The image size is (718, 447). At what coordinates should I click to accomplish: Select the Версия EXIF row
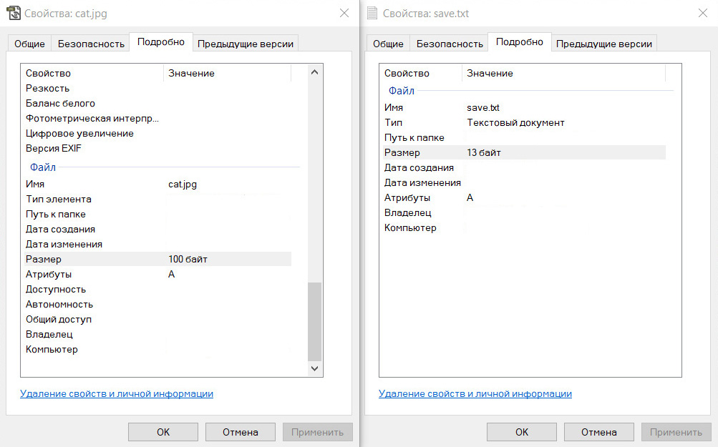[156, 148]
